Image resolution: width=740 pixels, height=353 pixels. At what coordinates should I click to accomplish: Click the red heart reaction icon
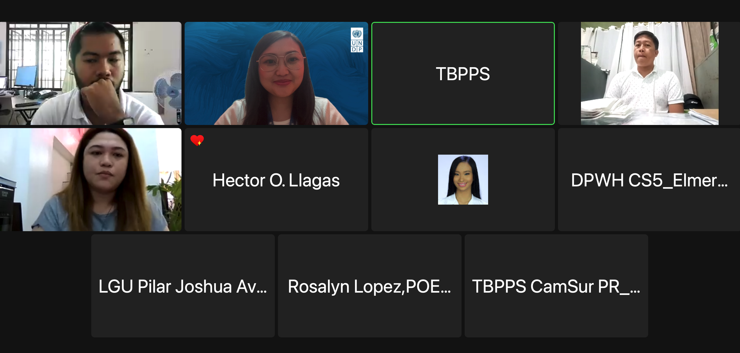(x=197, y=140)
